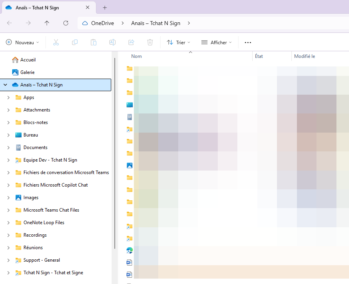This screenshot has height=284, width=349.
Task: Select the Apps folder in sidebar
Action: pyautogui.click(x=29, y=97)
